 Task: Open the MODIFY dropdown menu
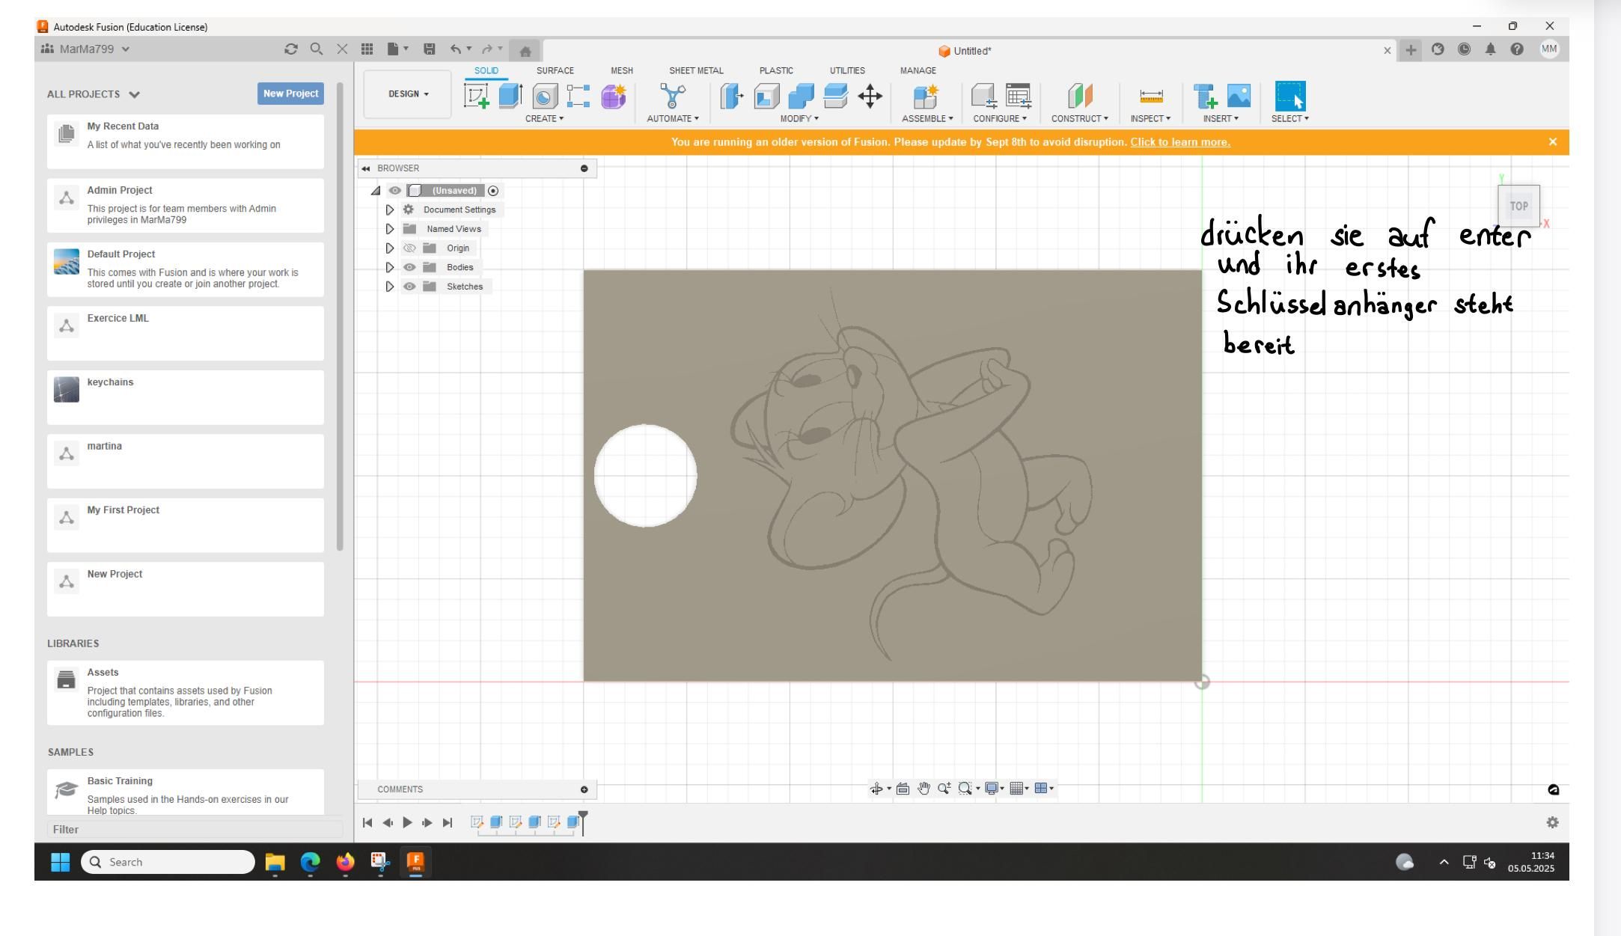799,118
